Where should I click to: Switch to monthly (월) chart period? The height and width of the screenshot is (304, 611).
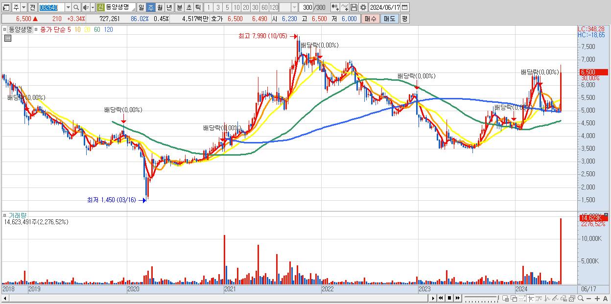pyautogui.click(x=160, y=7)
